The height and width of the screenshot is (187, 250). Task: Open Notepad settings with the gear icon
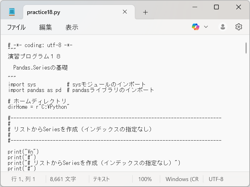click(239, 27)
